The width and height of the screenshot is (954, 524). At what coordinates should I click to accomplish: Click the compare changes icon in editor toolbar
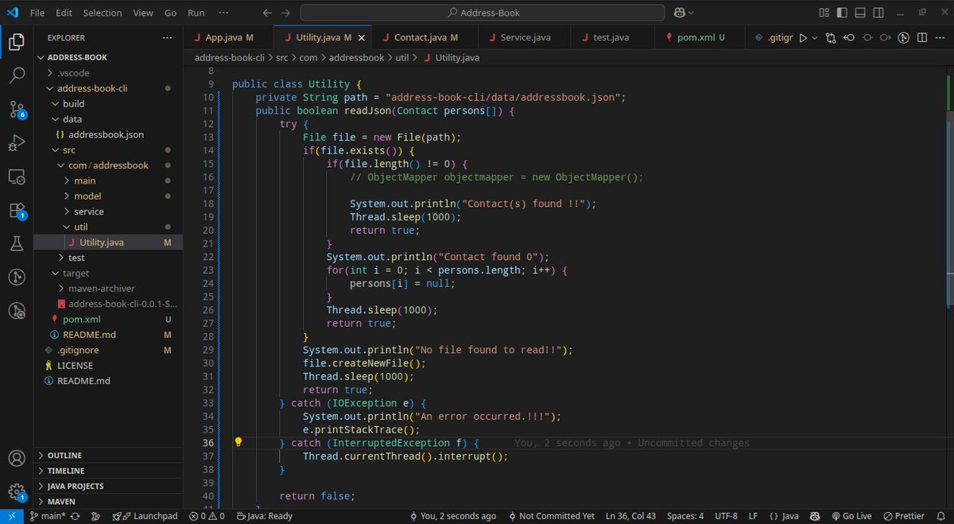[831, 37]
